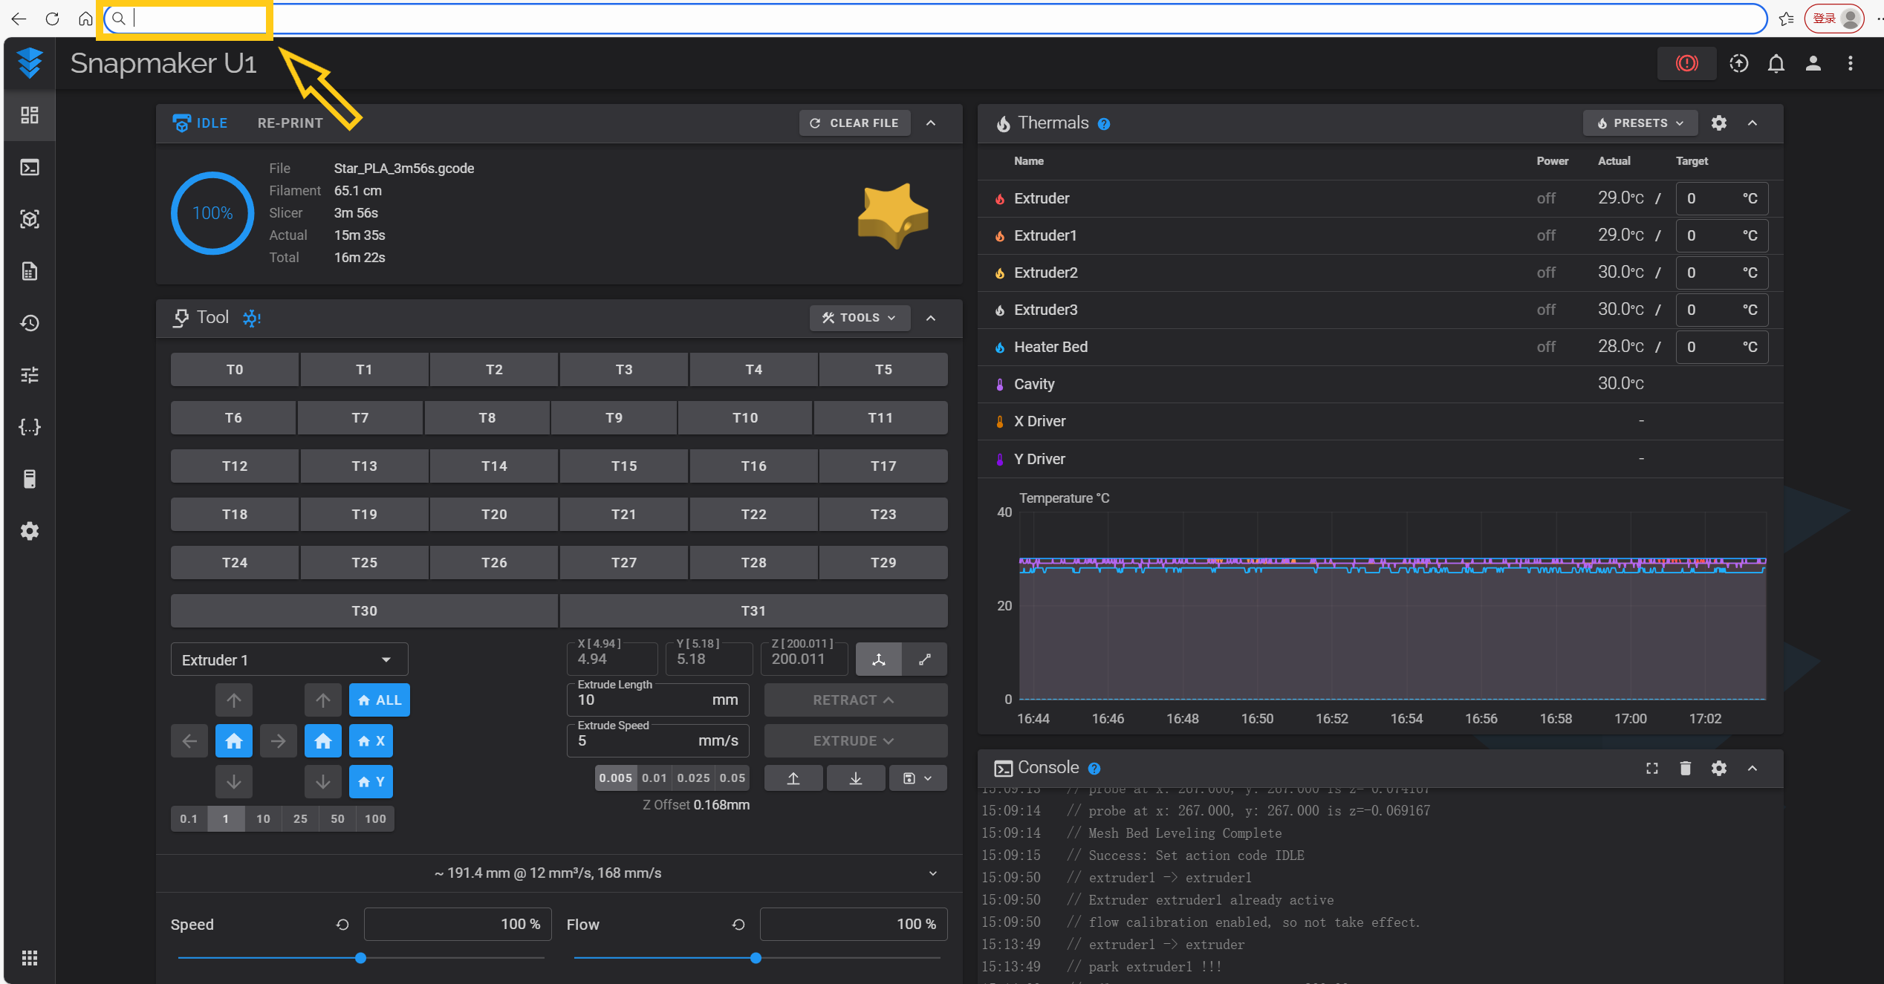Select the 10 mm move distance
This screenshot has width=1884, height=984.
[263, 818]
